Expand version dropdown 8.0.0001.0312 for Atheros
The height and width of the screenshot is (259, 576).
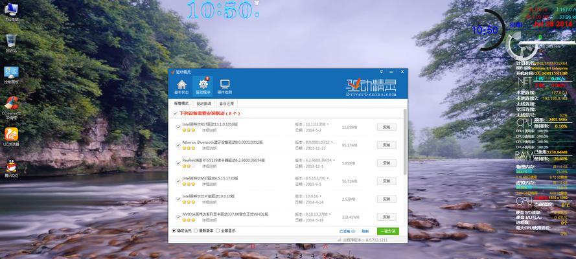pyautogui.click(x=332, y=142)
